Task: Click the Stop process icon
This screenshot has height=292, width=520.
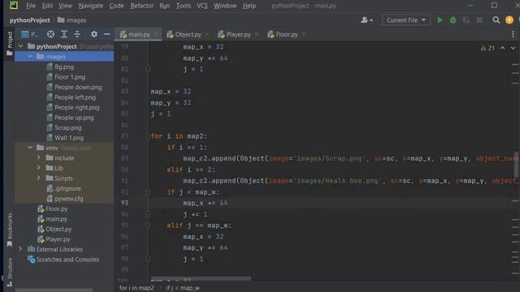Action: point(479,20)
